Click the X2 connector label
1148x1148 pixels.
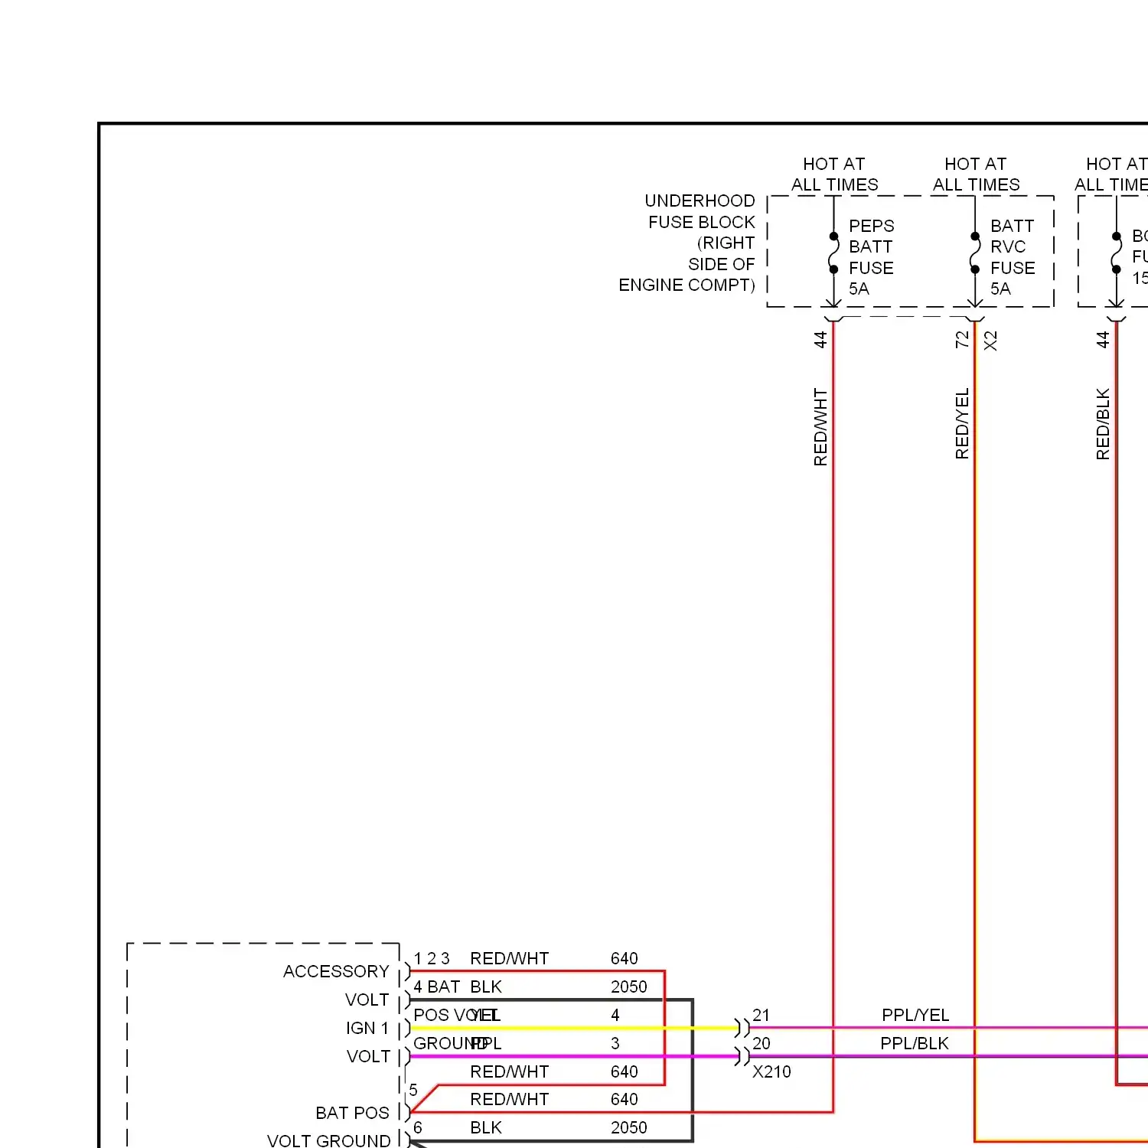coord(990,341)
